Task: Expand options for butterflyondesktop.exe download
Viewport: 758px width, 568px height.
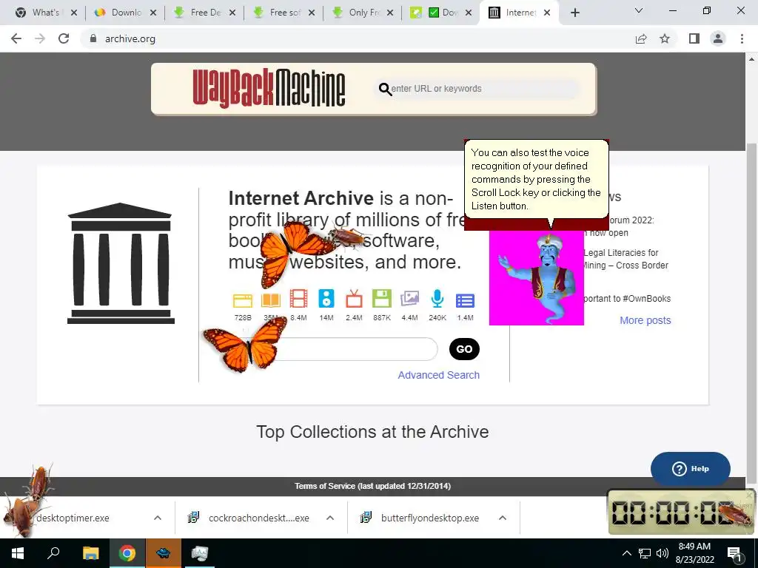Action: (503, 518)
